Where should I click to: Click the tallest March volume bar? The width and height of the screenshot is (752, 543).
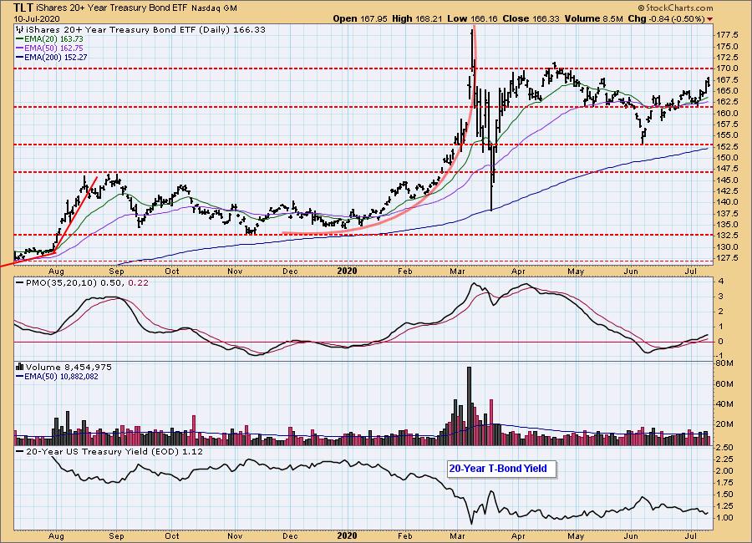tap(469, 406)
